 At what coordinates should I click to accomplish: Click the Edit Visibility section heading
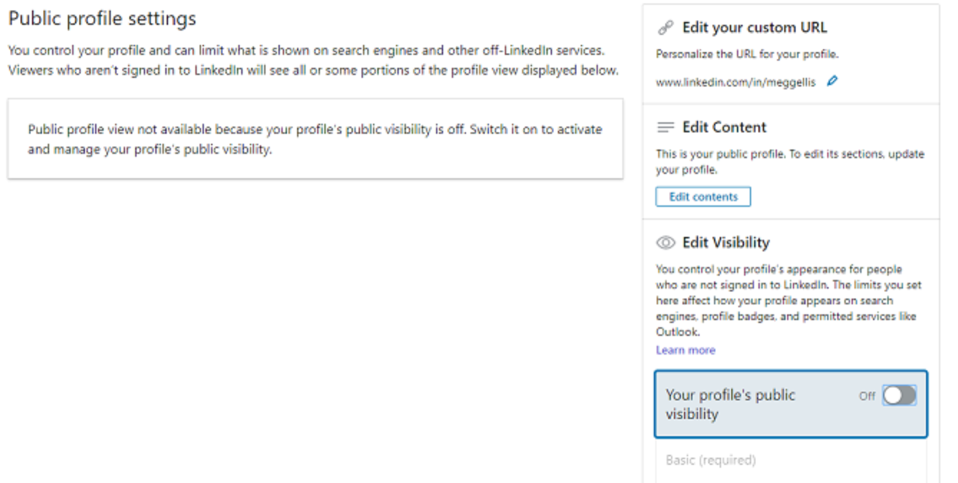click(726, 243)
